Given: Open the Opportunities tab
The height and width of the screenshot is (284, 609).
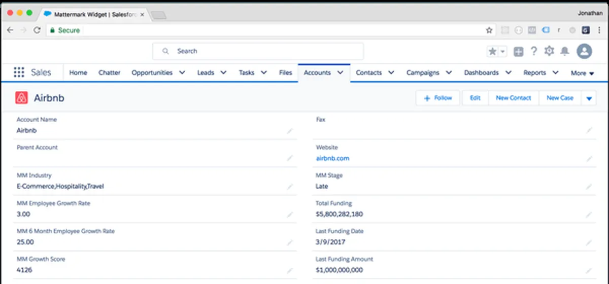Looking at the screenshot, I should coord(152,73).
